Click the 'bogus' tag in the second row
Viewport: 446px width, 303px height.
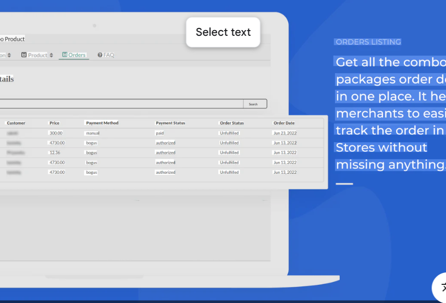tap(91, 143)
